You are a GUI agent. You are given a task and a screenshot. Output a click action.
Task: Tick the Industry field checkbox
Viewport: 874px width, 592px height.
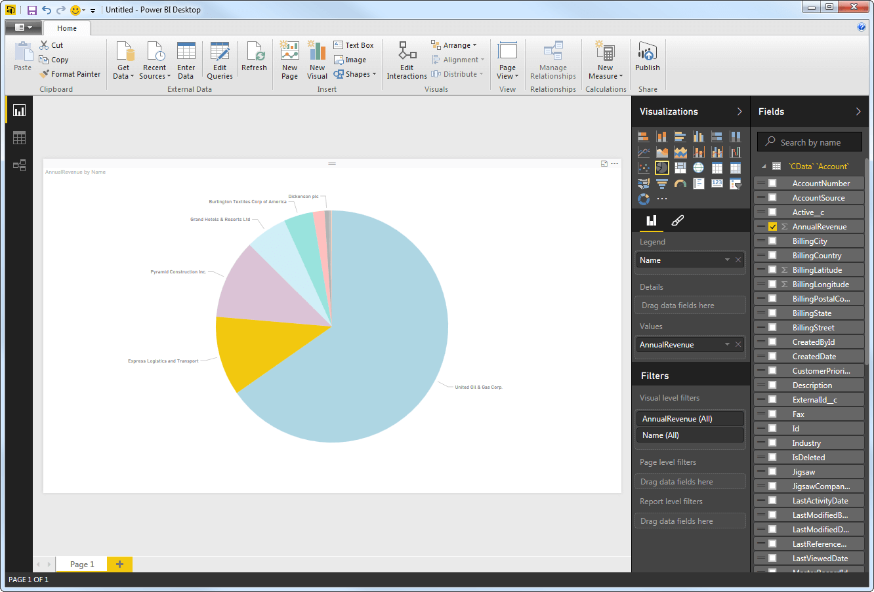click(x=772, y=443)
